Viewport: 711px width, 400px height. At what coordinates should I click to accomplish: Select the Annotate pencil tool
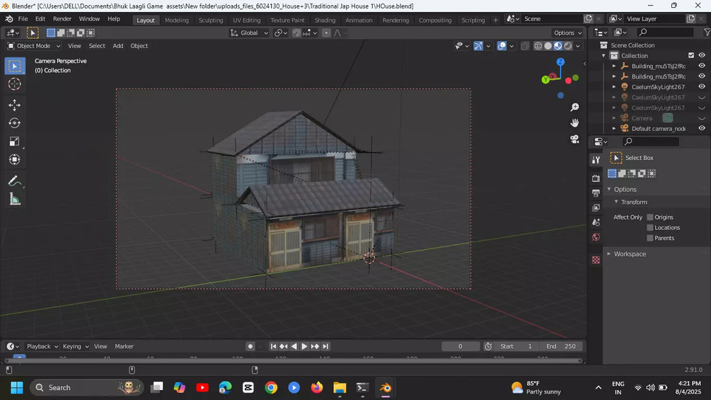[14, 181]
